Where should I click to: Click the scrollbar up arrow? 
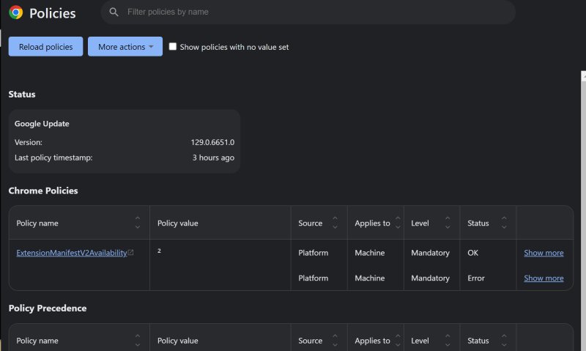point(583,75)
